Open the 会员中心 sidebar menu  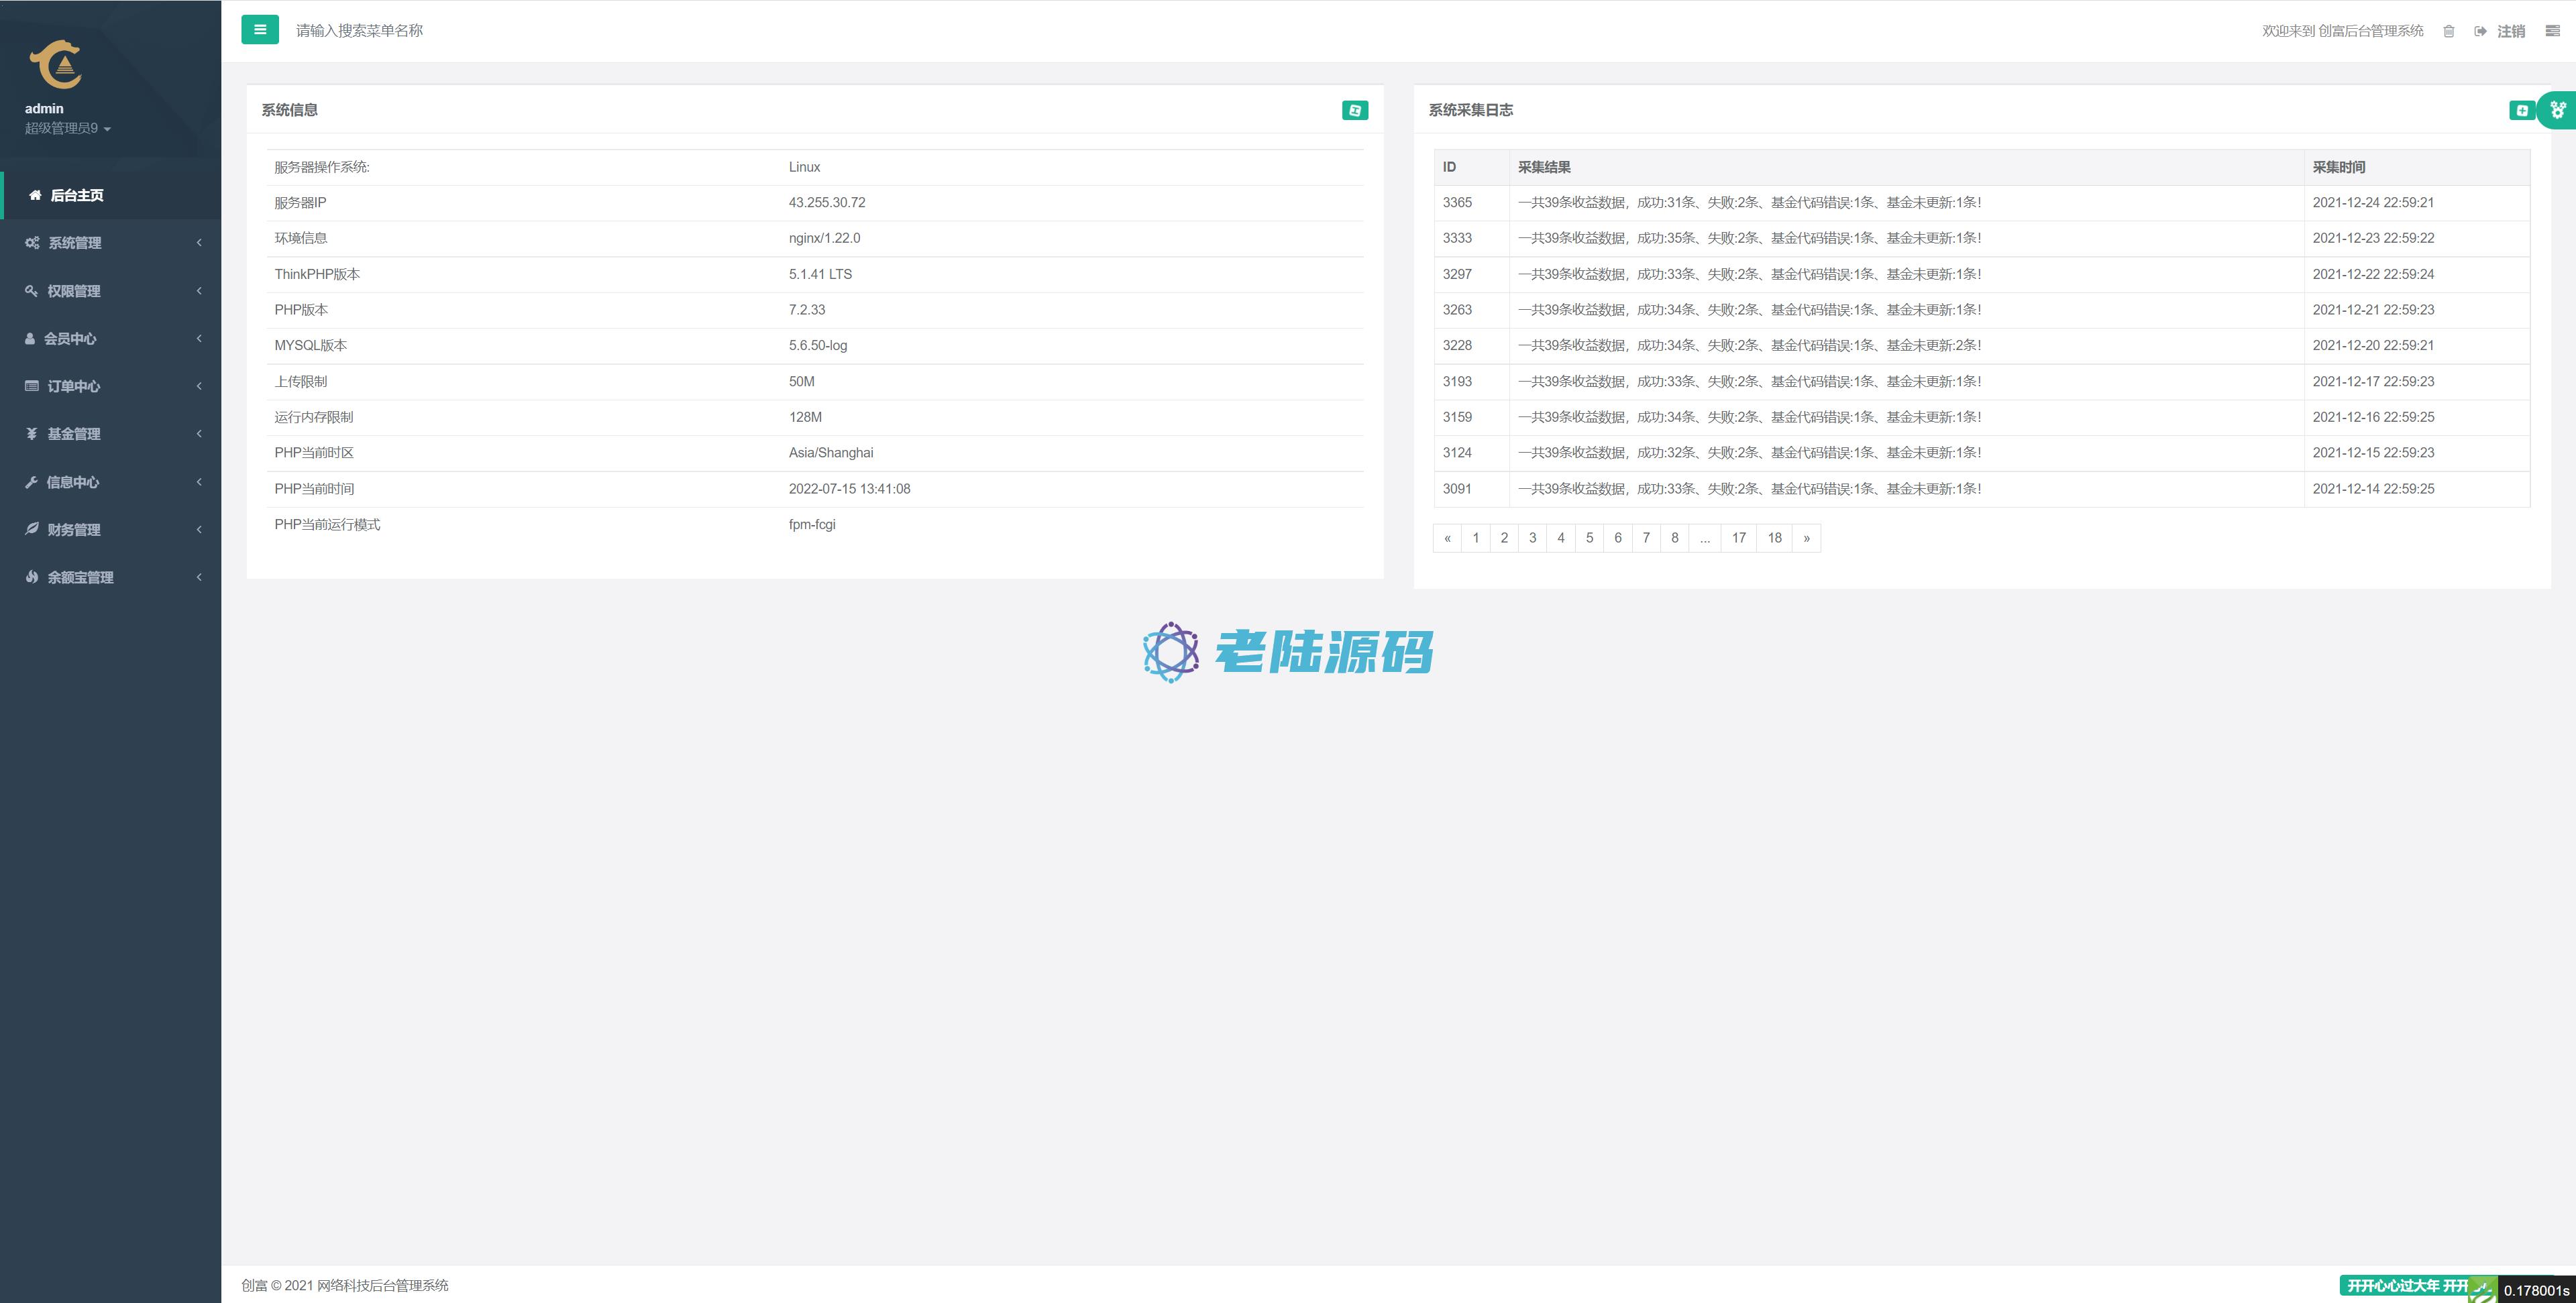[70, 339]
